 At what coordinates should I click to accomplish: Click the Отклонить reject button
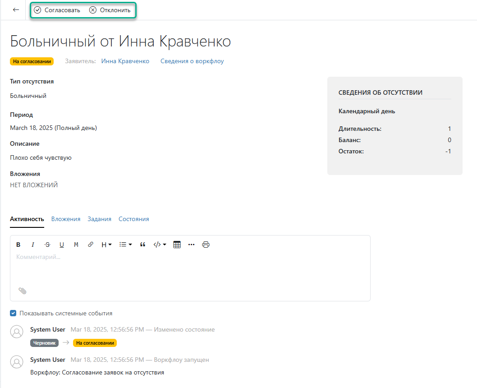point(110,10)
